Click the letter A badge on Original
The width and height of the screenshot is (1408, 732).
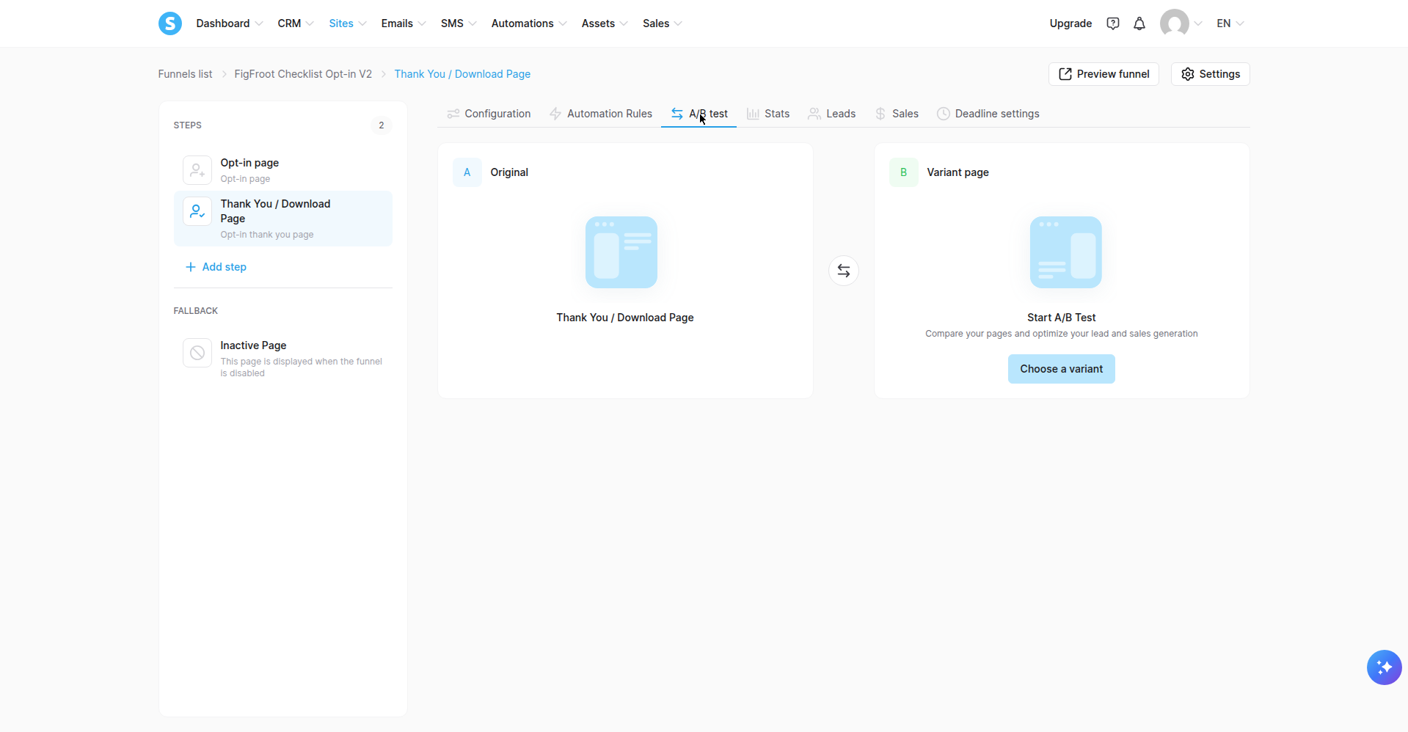pyautogui.click(x=467, y=172)
